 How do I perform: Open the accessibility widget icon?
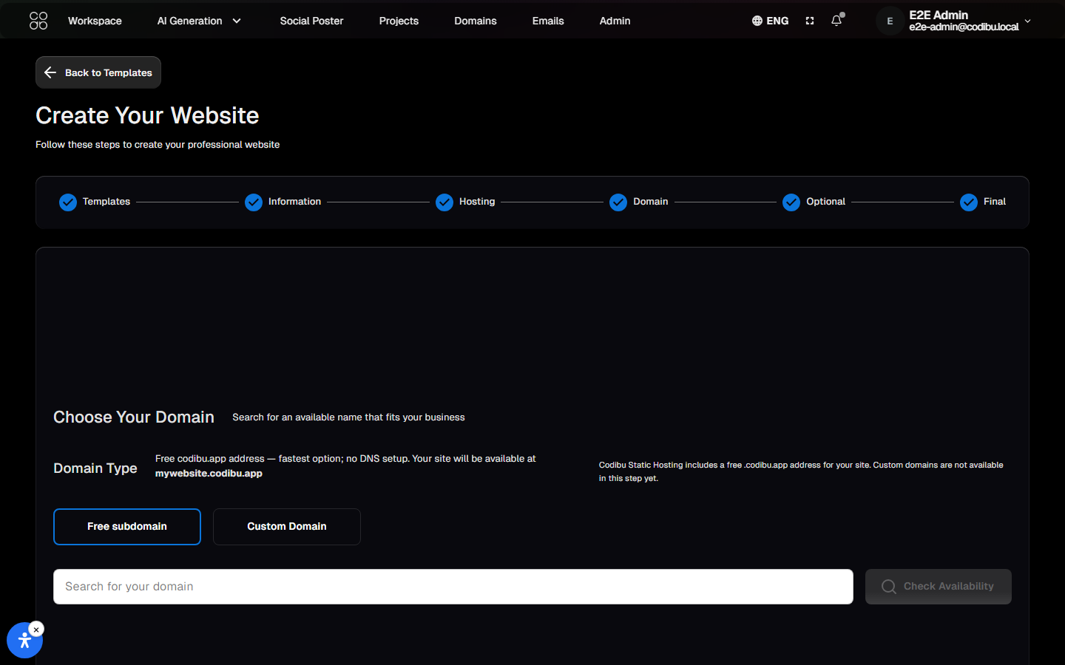[x=24, y=640]
